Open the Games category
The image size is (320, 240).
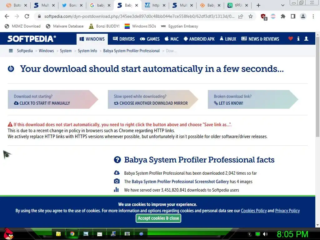150,39
